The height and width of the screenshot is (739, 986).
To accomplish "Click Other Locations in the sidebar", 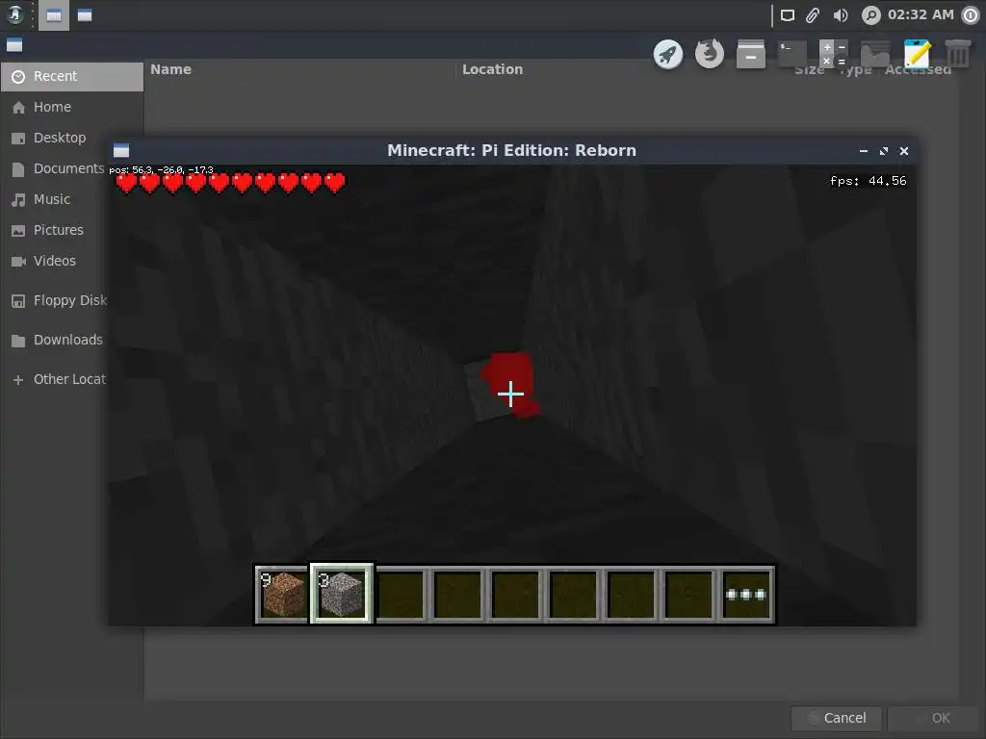I will coord(55,379).
